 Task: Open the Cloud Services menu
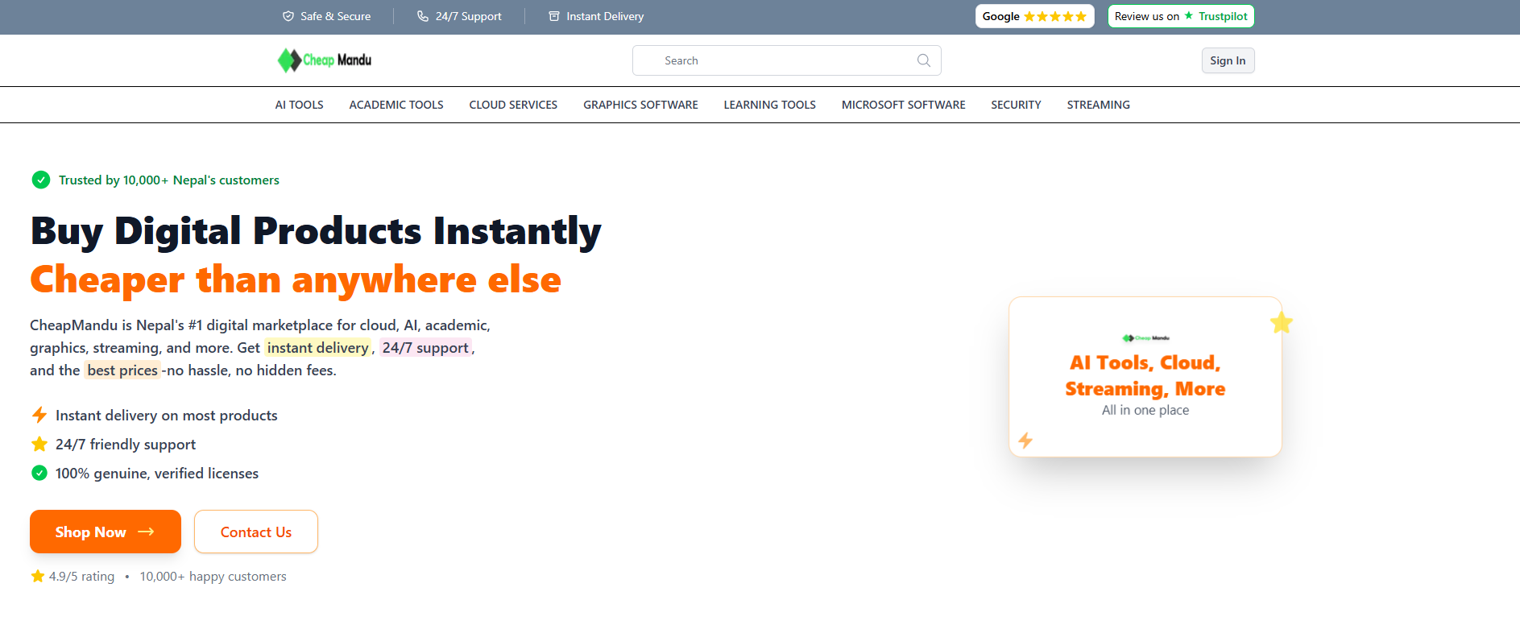coord(513,105)
